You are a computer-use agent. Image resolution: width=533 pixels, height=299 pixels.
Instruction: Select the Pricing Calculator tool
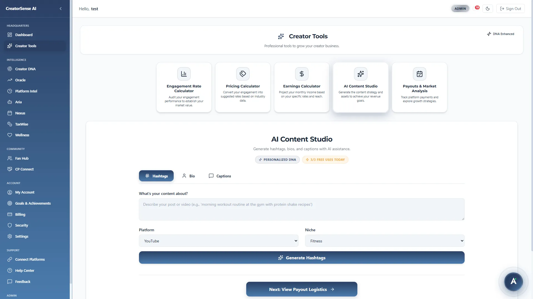click(x=243, y=87)
